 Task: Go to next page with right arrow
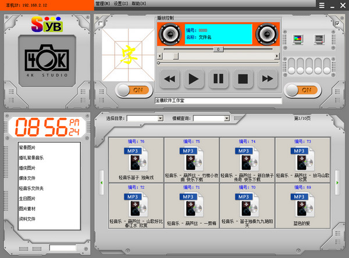coord(337,182)
